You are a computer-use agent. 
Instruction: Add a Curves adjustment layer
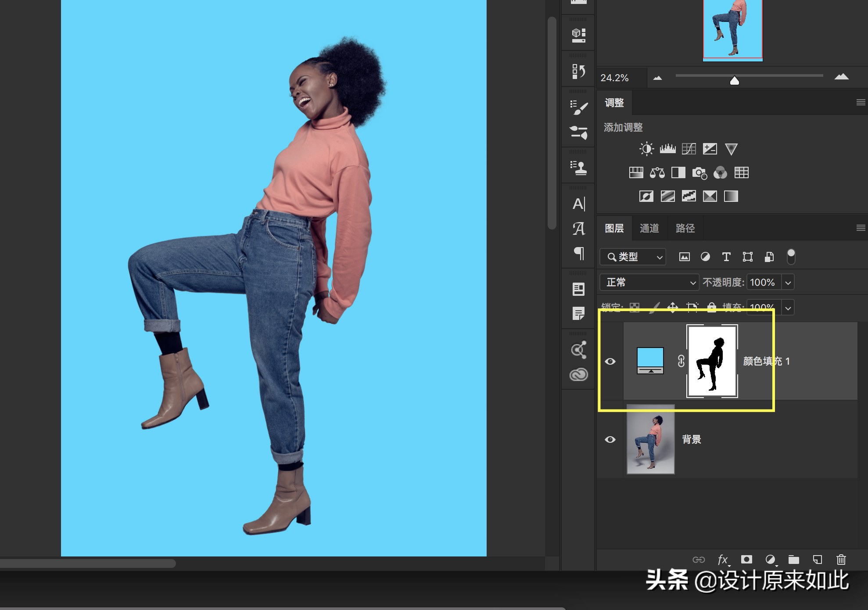(689, 149)
